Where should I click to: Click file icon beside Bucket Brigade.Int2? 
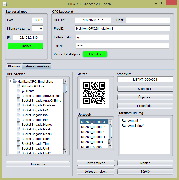click(19, 115)
